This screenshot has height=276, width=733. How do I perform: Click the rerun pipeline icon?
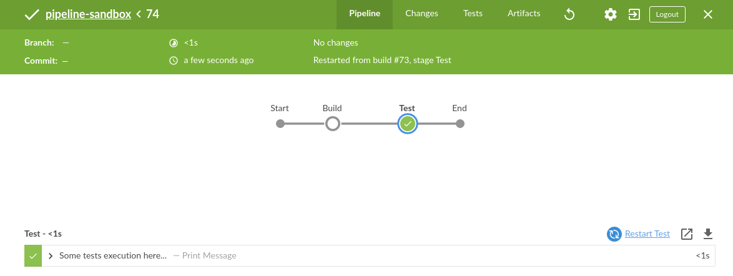[569, 14]
